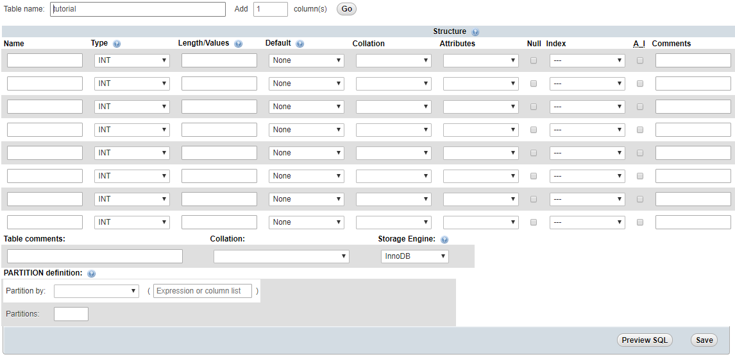Viewport: 735px width, 359px height.
Task: Click help icon beside Default column header
Action: tap(300, 44)
